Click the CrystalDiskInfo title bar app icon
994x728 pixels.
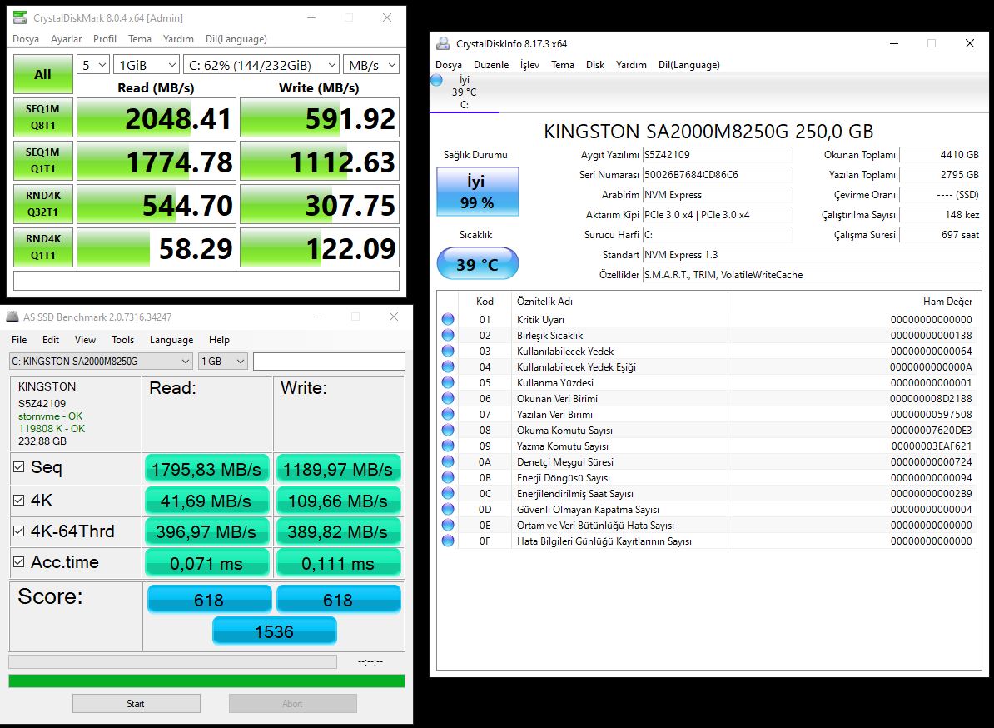coord(443,44)
